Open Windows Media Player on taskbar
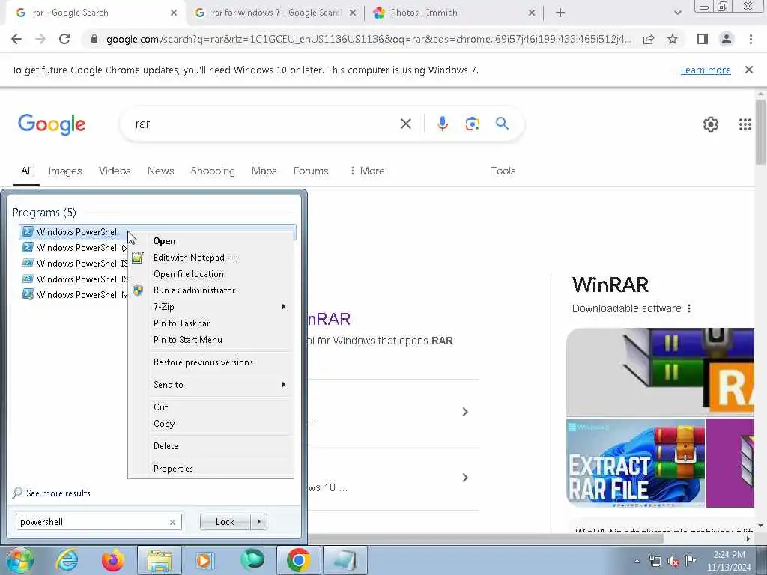Viewport: 767px width, 575px height. pyautogui.click(x=204, y=560)
